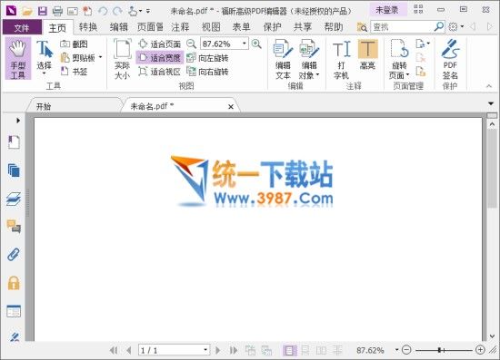500x360 pixels.
Task: Toggle continuous page view mode
Action: [x=305, y=350]
